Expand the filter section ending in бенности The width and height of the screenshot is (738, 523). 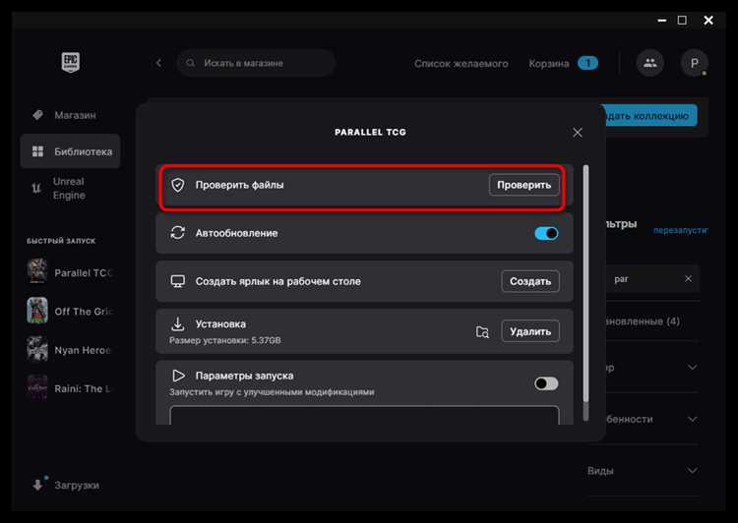pyautogui.click(x=692, y=419)
